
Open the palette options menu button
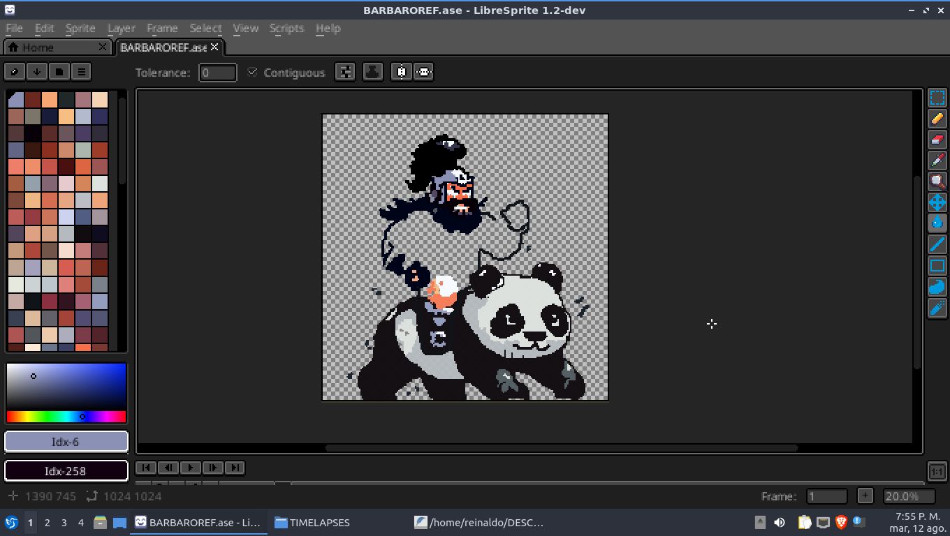click(82, 71)
